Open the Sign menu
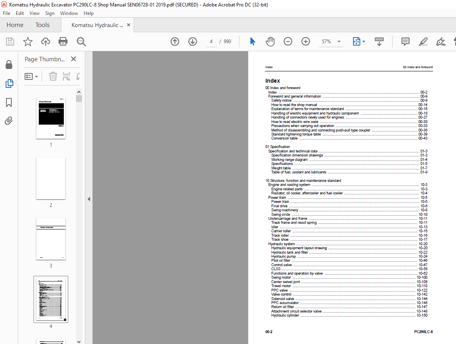Viewport: 456px width, 344px height. pyautogui.click(x=50, y=13)
